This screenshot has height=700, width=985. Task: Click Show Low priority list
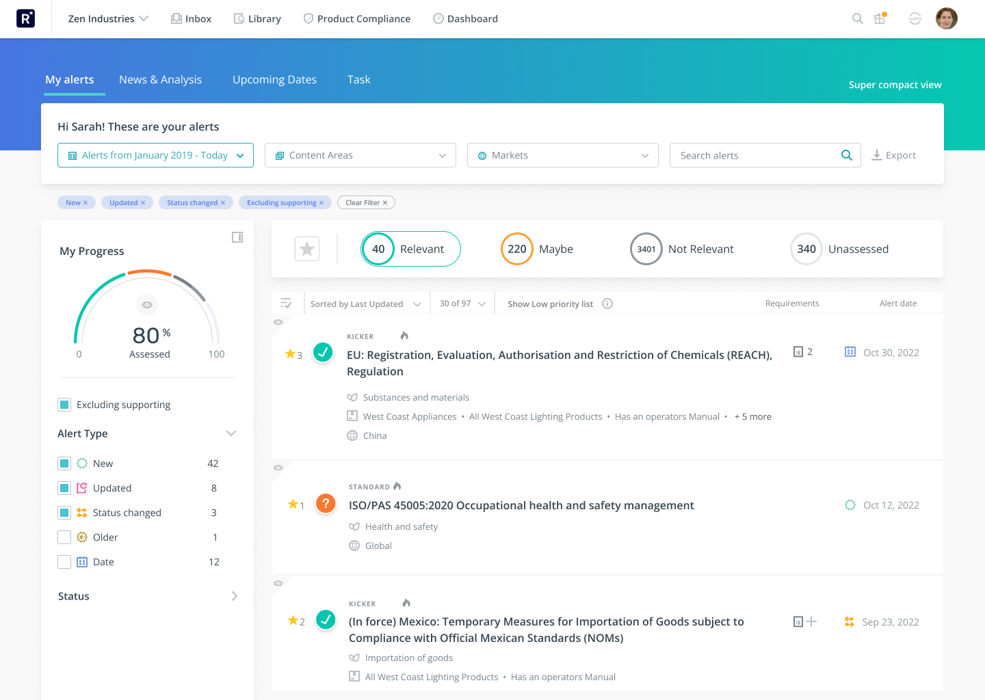tap(550, 304)
